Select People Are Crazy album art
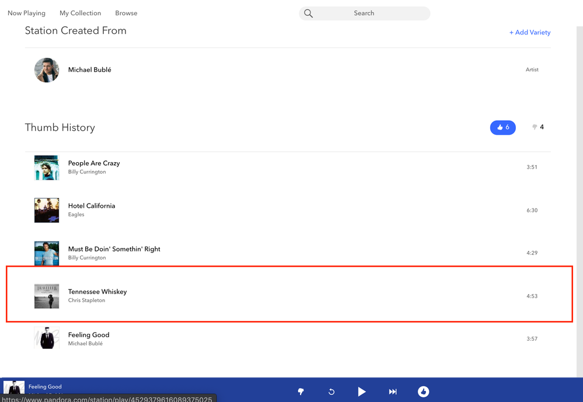 [x=47, y=168]
